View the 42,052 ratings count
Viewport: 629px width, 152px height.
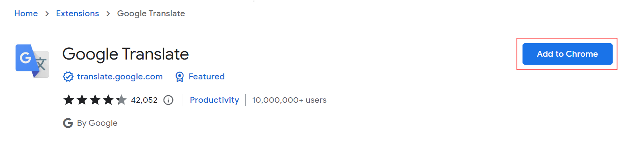pyautogui.click(x=144, y=100)
